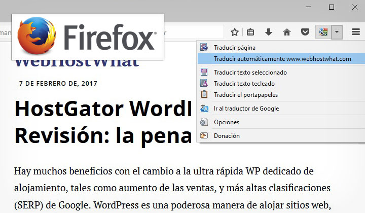Choose Traducir texto tecleado
The height and width of the screenshot is (213, 365).
pos(281,84)
